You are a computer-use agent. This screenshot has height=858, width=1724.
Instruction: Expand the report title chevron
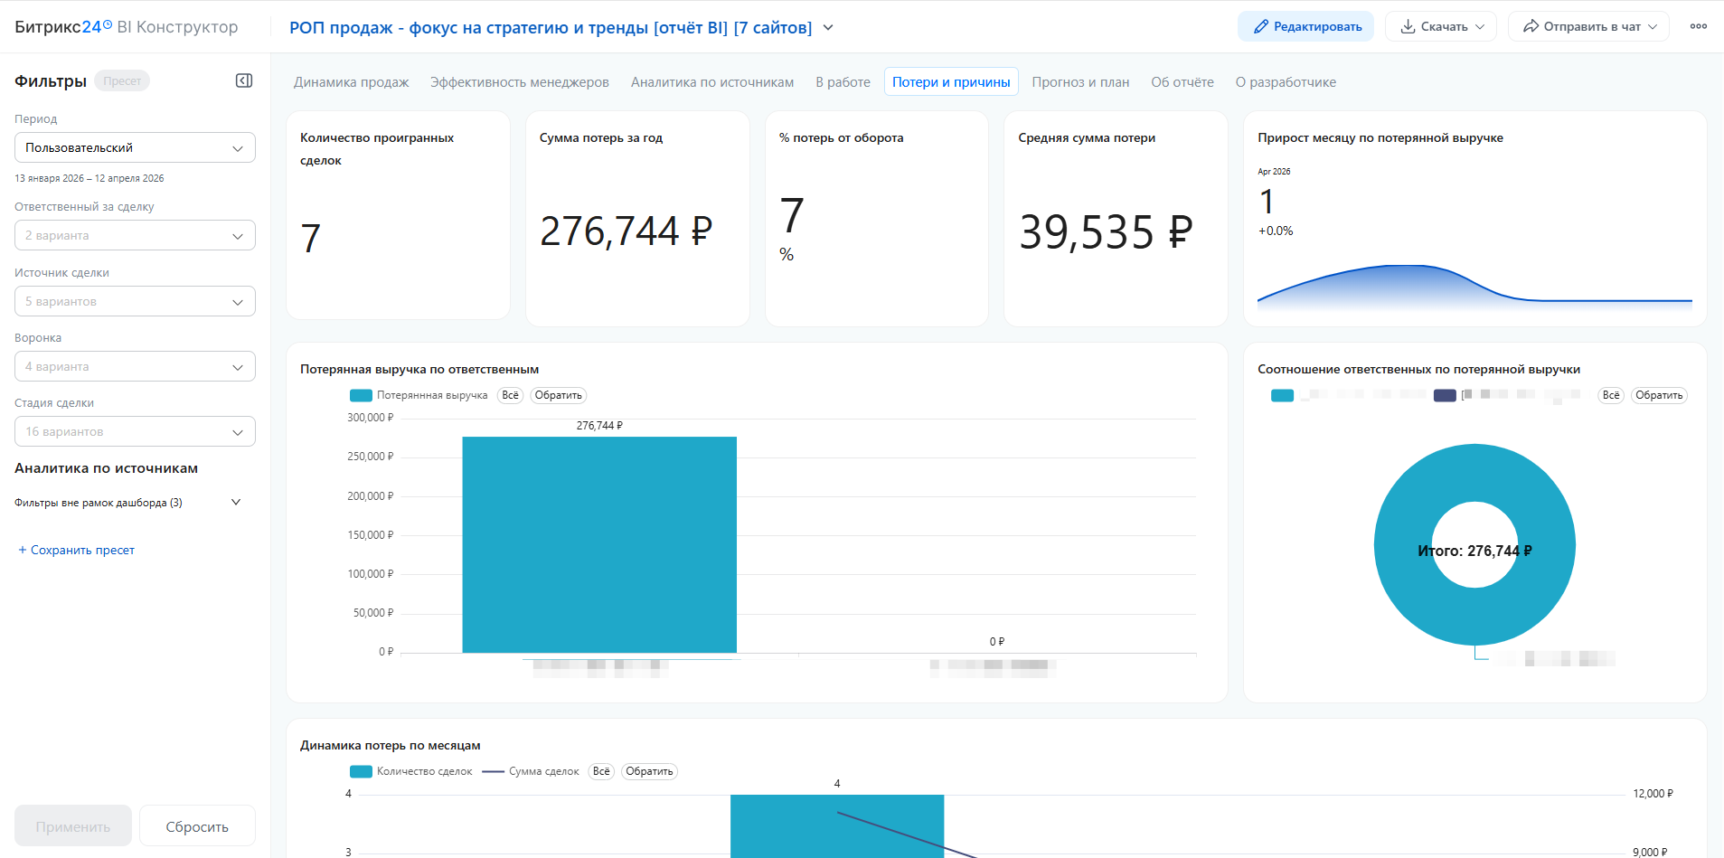828,28
